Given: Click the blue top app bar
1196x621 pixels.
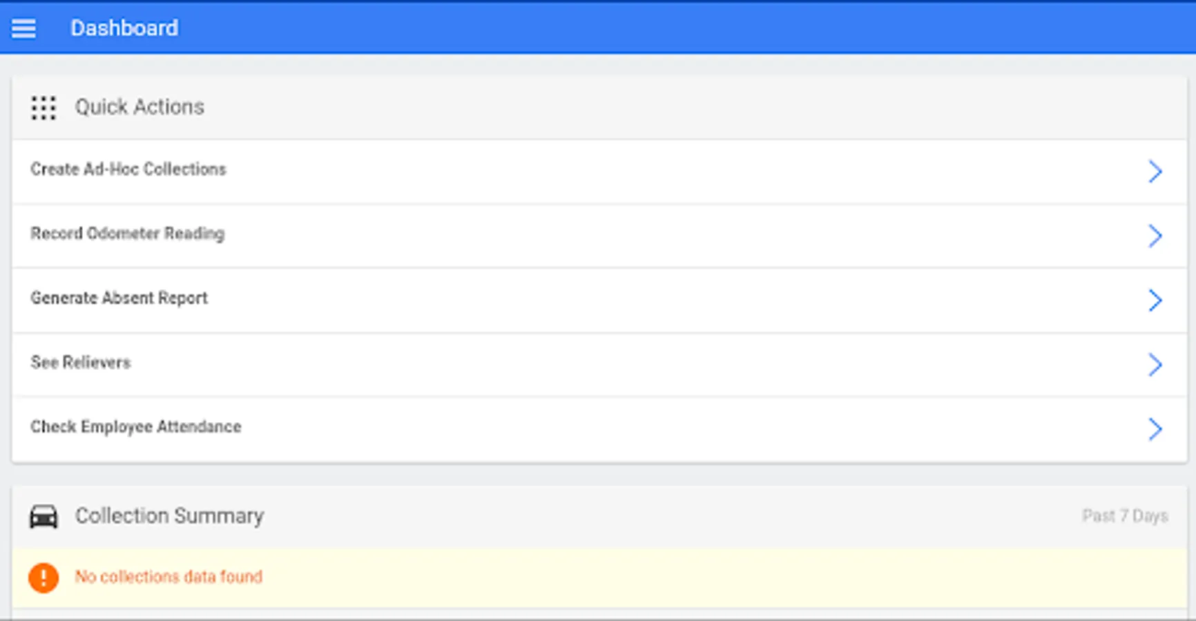Looking at the screenshot, I should click(x=621, y=28).
